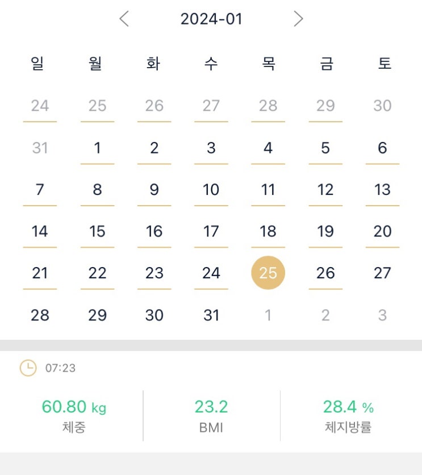Go to previous month arrow
The width and height of the screenshot is (422, 475).
124,19
